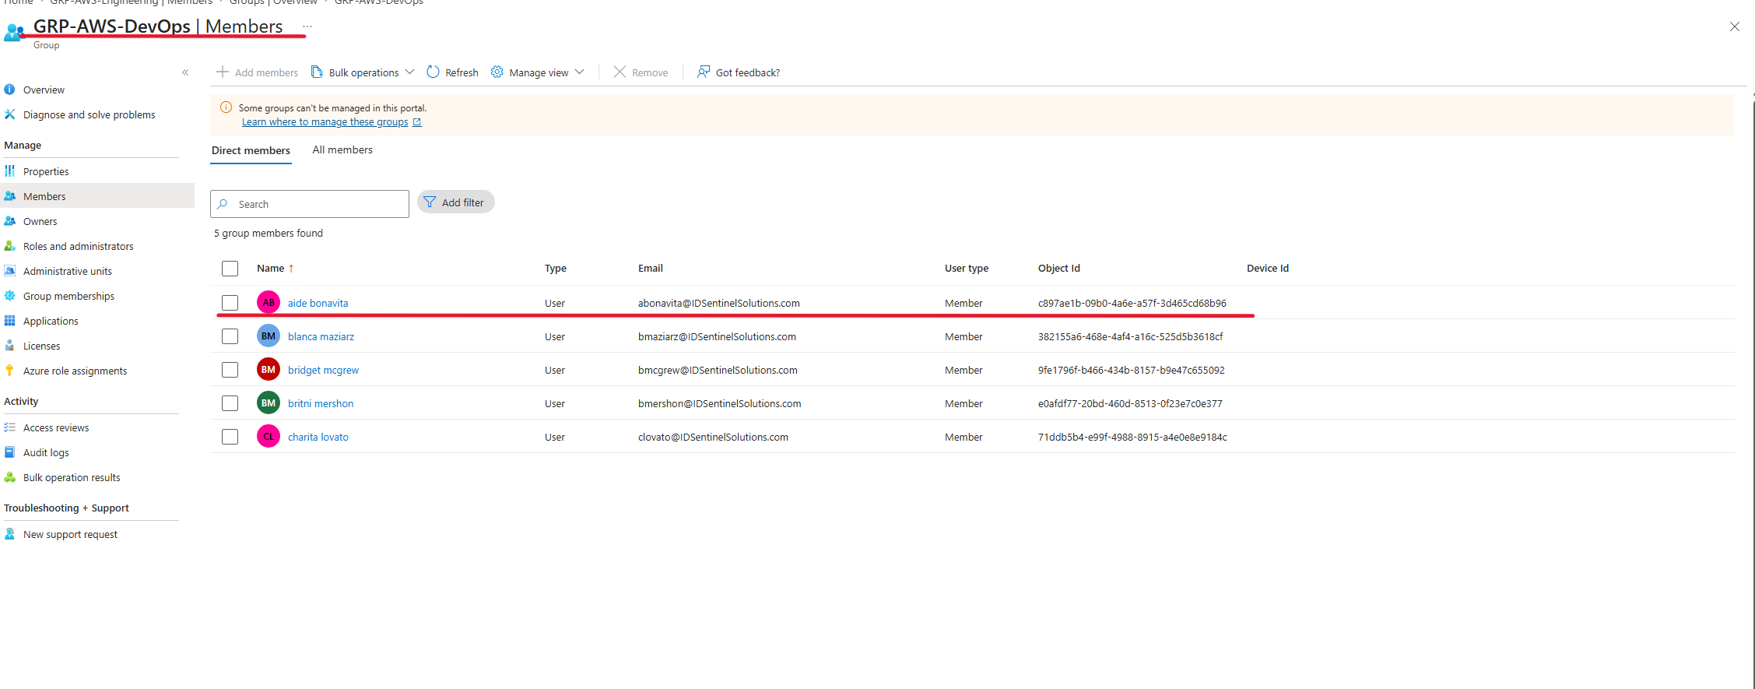Check the box for aide bonavita
The height and width of the screenshot is (689, 1755).
click(230, 303)
